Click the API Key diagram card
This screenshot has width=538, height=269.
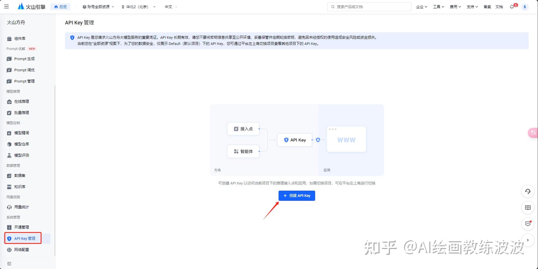[295, 140]
